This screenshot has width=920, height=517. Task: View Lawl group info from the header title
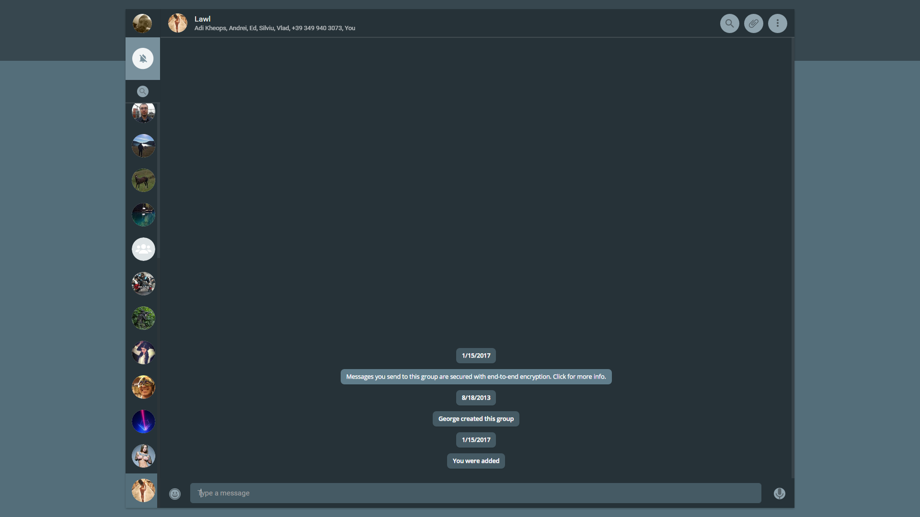coord(202,19)
